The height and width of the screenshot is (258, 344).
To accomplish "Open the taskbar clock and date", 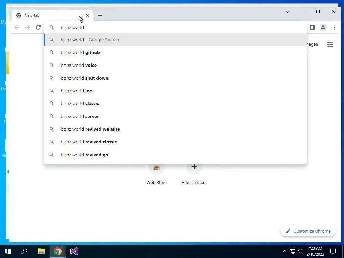I will click(x=315, y=251).
